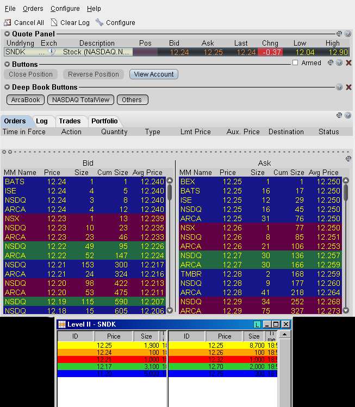This screenshot has width=355, height=407.
Task: Click the Status column header
Action: [328, 132]
